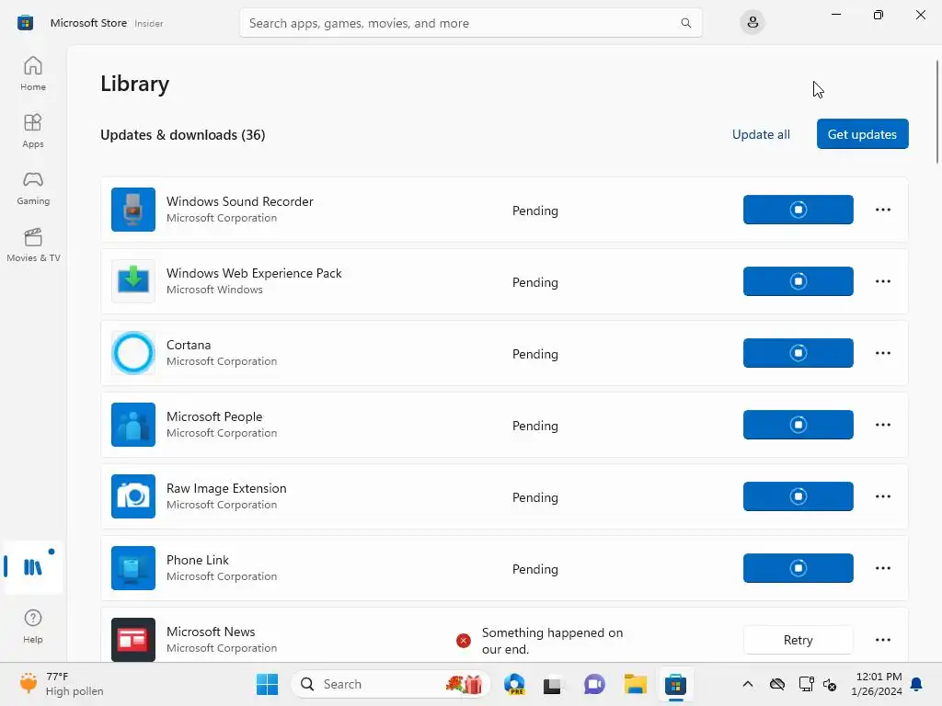The image size is (942, 706).
Task: Open more options for Raw Image Extension
Action: pyautogui.click(x=882, y=496)
